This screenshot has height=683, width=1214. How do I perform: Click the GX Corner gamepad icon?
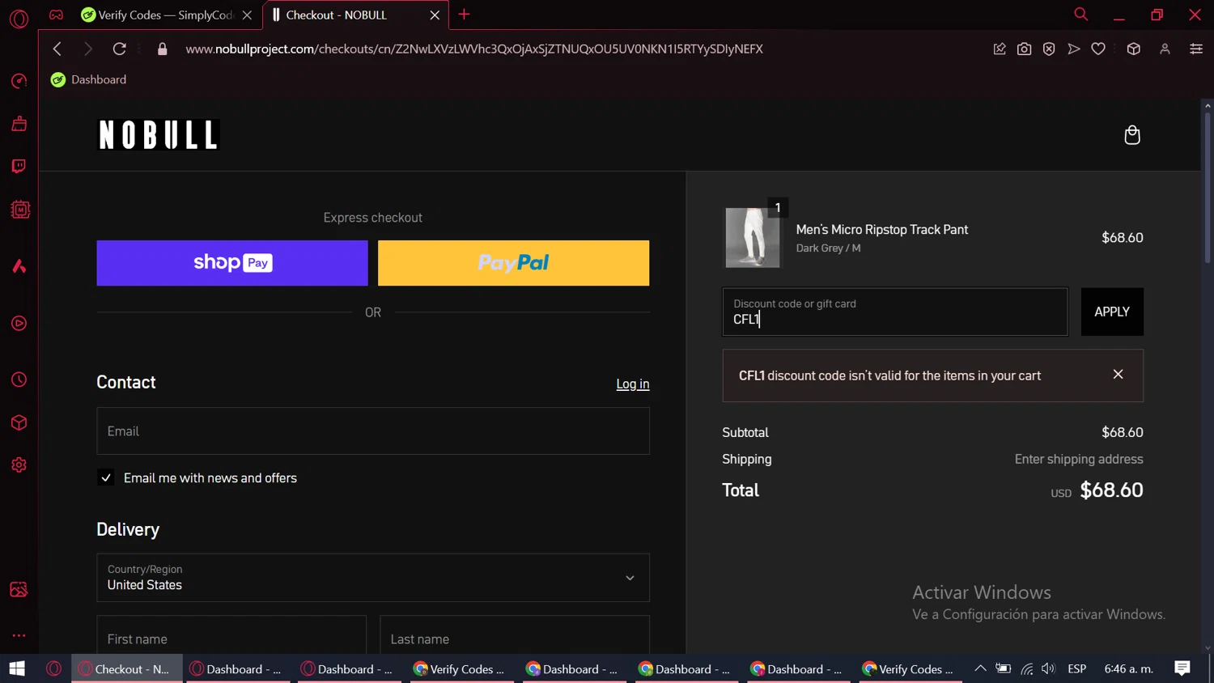[x=56, y=15]
